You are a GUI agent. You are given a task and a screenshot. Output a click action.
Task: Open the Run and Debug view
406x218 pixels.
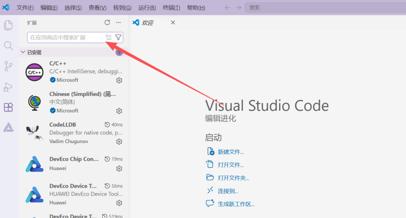pyautogui.click(x=8, y=87)
